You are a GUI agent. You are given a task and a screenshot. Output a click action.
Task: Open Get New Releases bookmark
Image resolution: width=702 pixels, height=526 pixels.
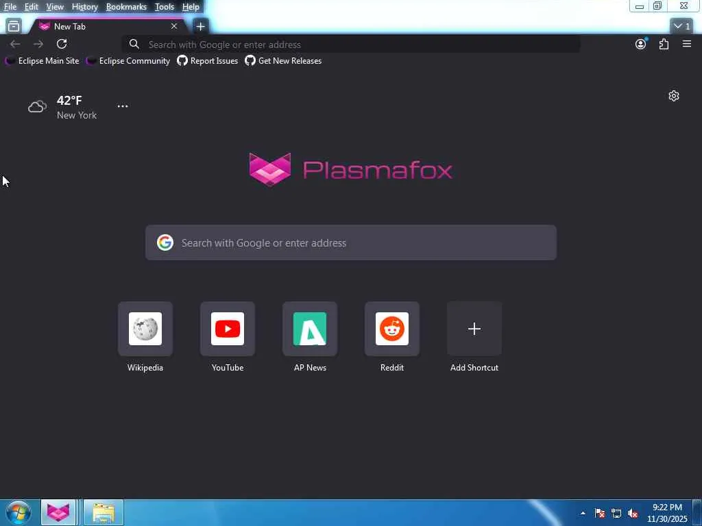pos(283,61)
